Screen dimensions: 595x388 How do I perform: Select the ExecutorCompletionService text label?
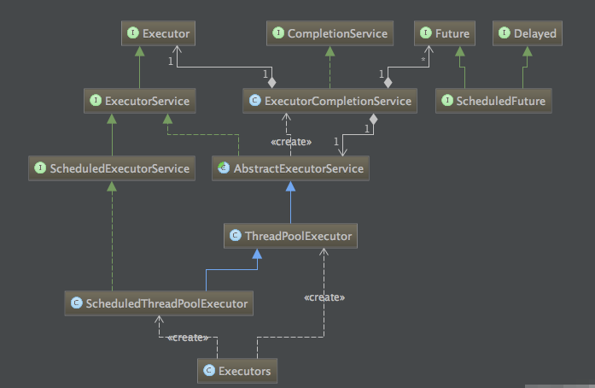[338, 102]
